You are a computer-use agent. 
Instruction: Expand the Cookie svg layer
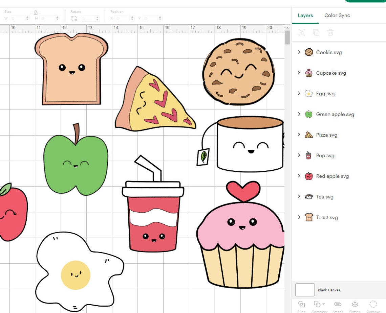[x=299, y=52]
